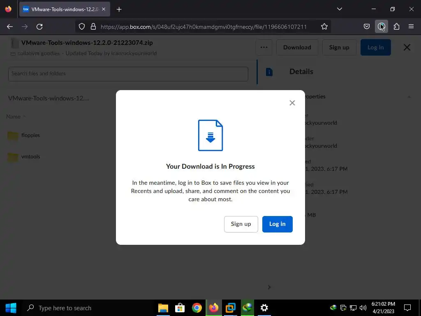This screenshot has height=316, width=421.
Task: Click Log in in page header
Action: tap(375, 47)
